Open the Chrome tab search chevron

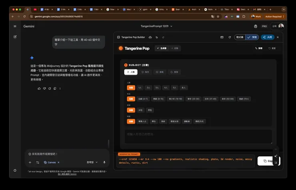284,10
